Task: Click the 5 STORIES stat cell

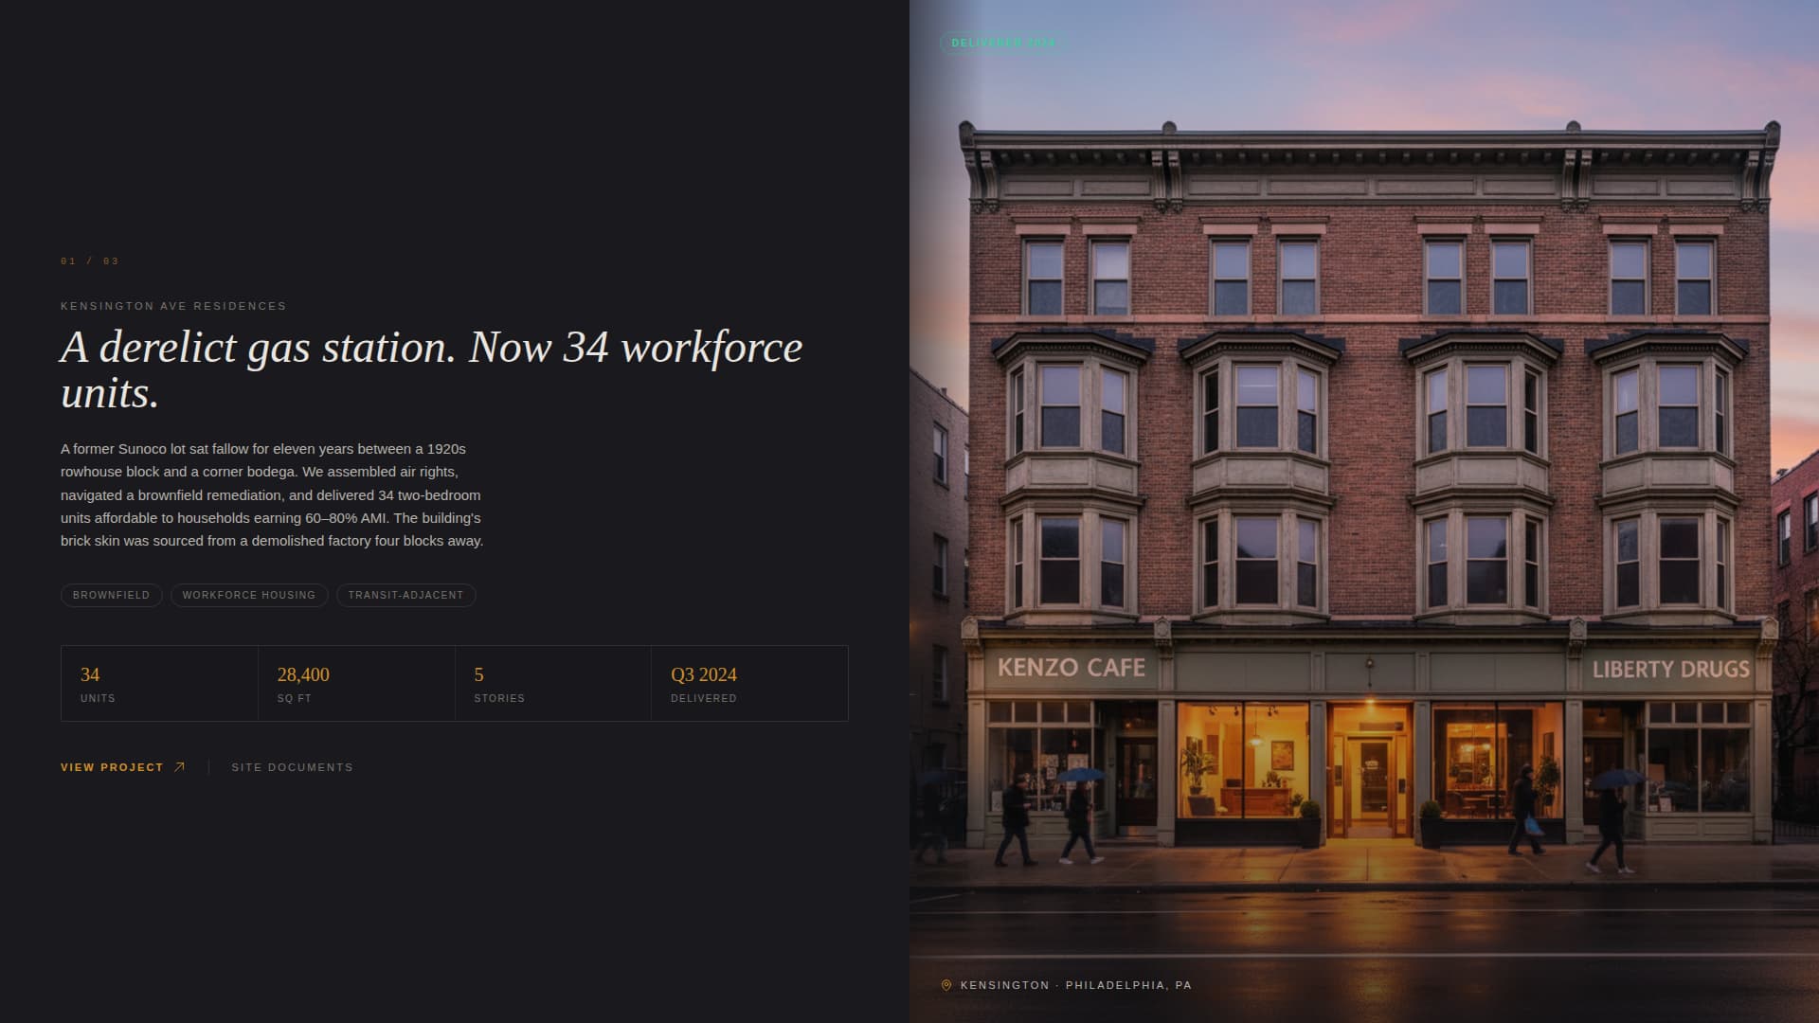Action: click(553, 683)
